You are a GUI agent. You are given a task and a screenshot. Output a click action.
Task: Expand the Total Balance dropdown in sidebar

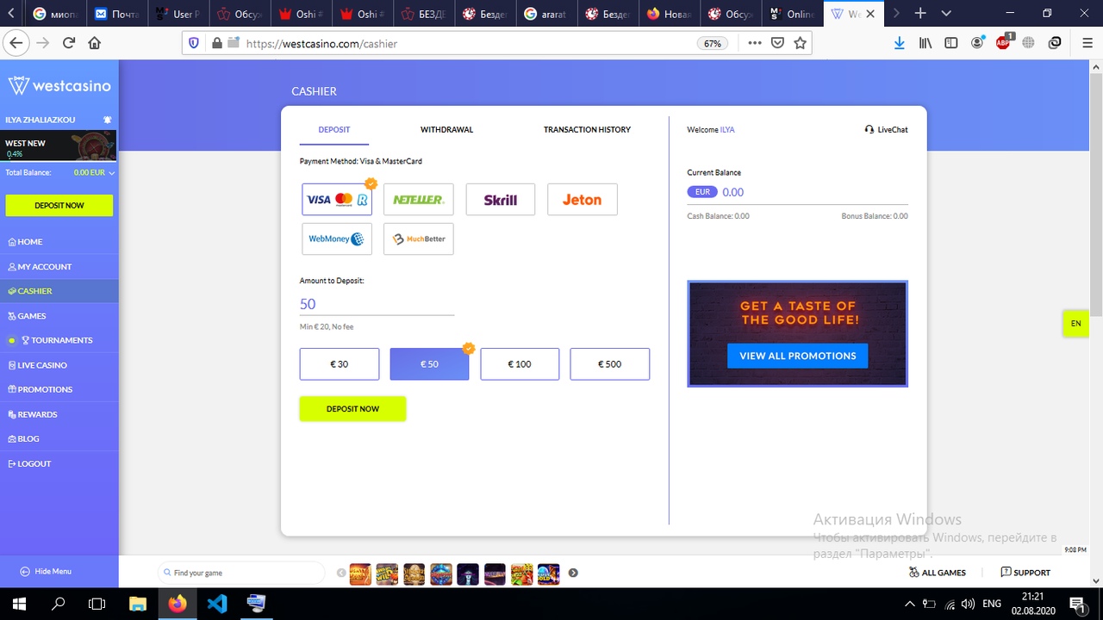click(112, 173)
